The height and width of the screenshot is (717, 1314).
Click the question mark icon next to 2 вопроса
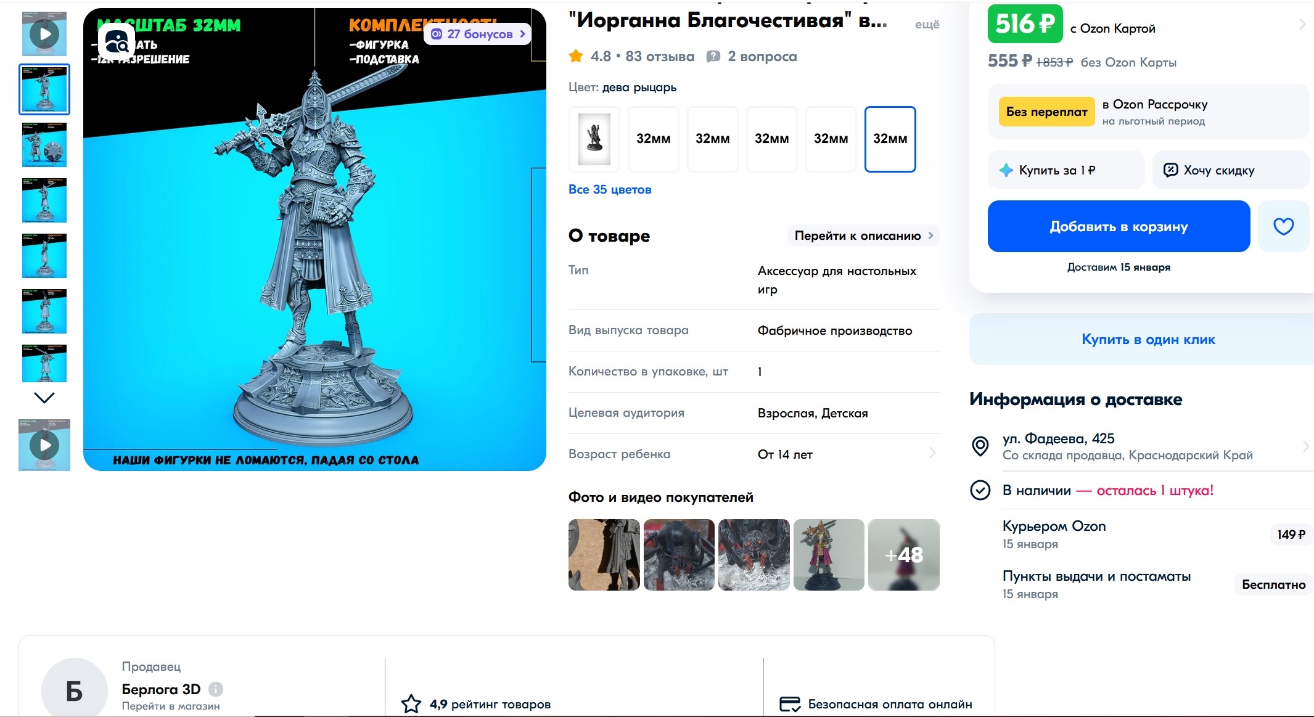713,57
